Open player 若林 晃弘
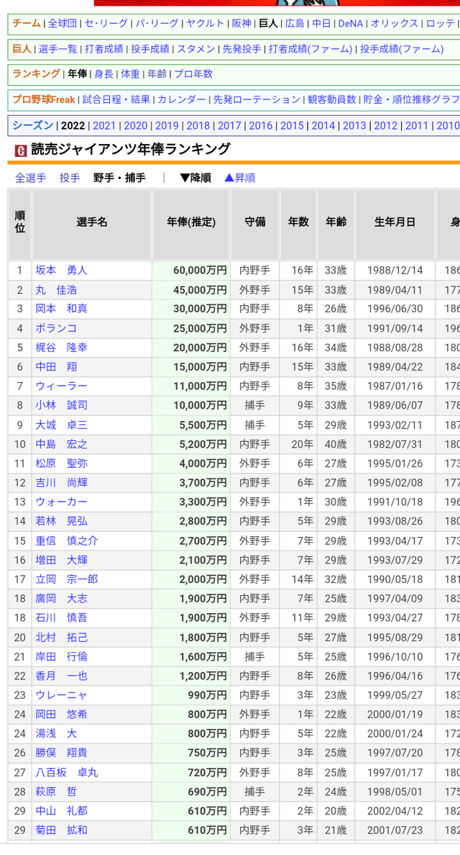This screenshot has height=855, width=460. tap(62, 521)
